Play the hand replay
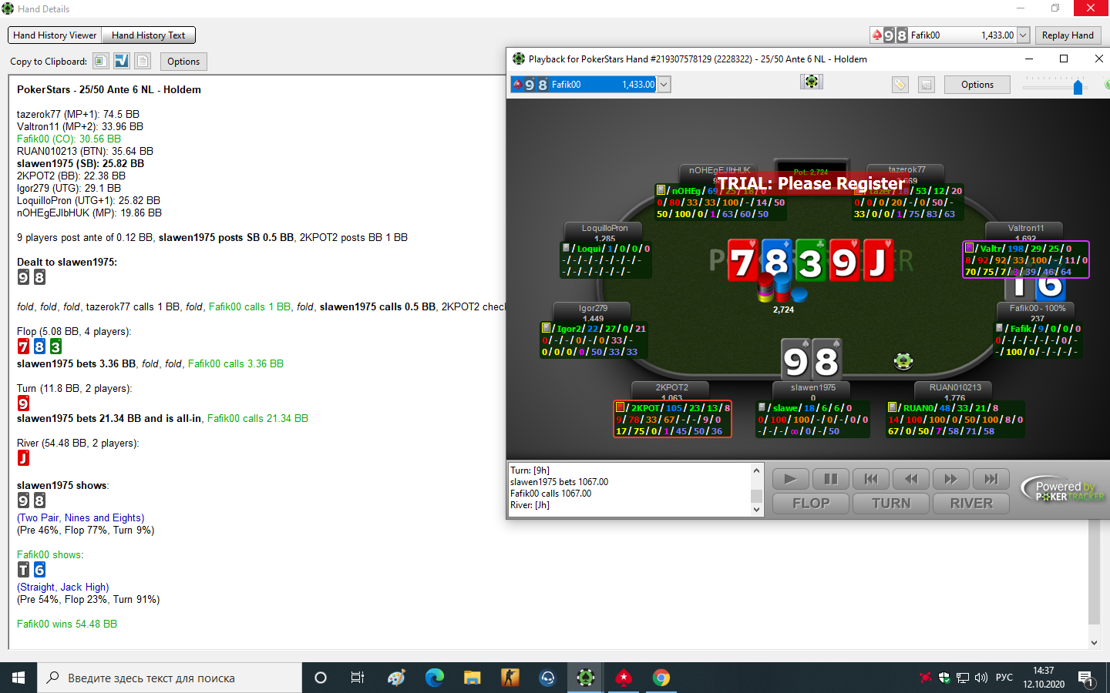Screen dimensions: 1110x693 pyautogui.click(x=790, y=479)
